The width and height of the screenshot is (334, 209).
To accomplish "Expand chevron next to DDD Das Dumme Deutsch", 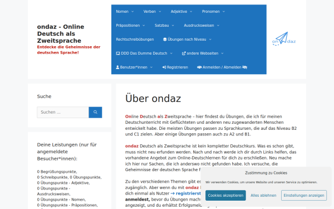I will 171,54.
